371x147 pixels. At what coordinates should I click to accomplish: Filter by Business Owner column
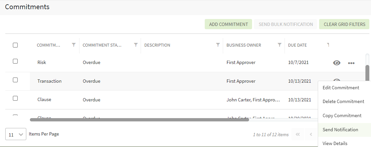click(x=279, y=45)
